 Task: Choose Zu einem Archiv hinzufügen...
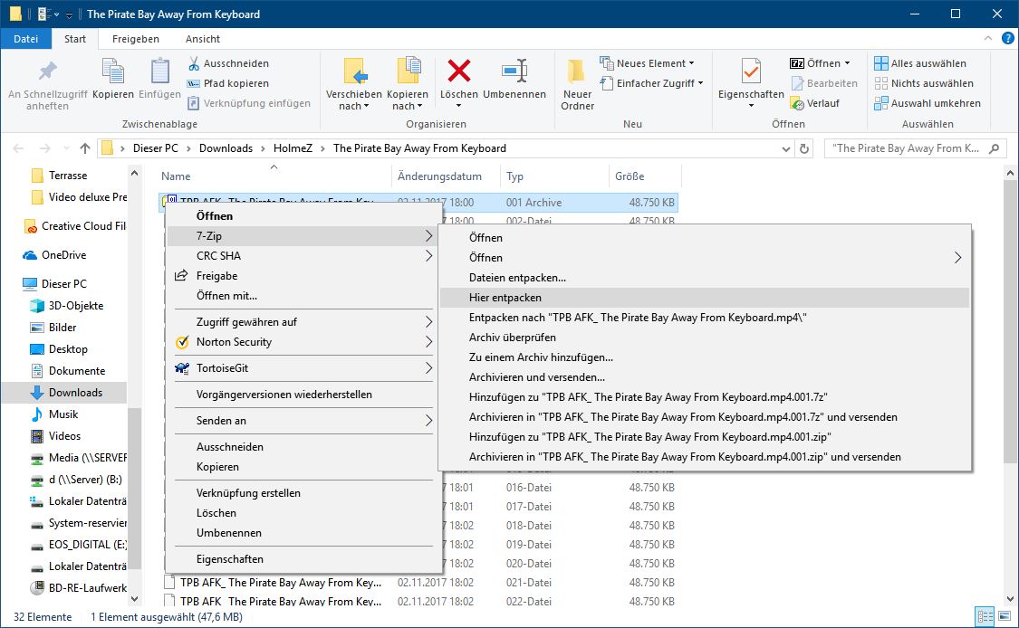pos(705,357)
